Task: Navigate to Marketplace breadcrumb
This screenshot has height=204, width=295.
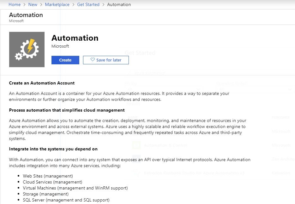Action: [x=57, y=4]
